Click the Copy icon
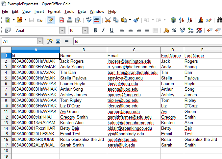Image resolution: width=222 pixels, height=159 pixels. coord(116,20)
